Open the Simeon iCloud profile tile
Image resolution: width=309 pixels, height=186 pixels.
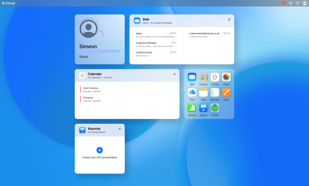(100, 39)
